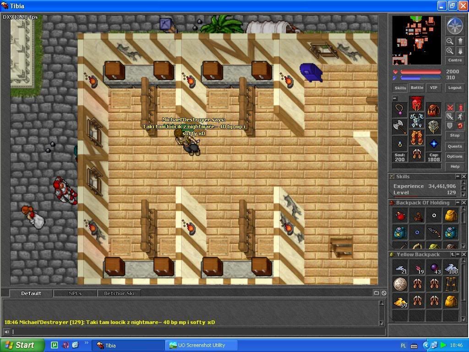Click the Stop button
The height and width of the screenshot is (352, 469).
455,135
